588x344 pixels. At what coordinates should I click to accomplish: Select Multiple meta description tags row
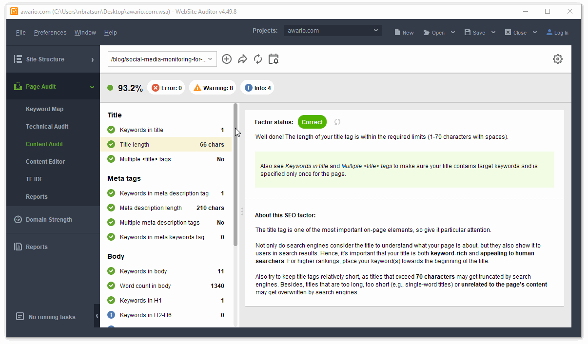click(x=166, y=222)
